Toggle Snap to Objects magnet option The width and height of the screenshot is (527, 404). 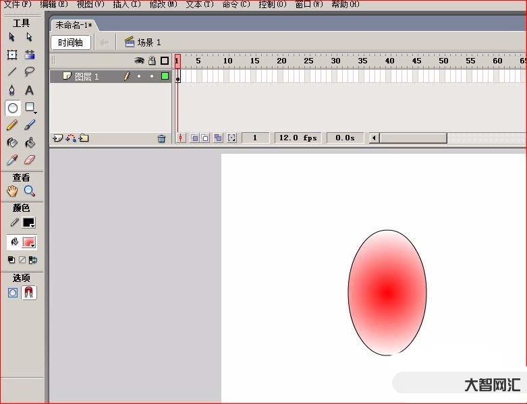coord(30,293)
